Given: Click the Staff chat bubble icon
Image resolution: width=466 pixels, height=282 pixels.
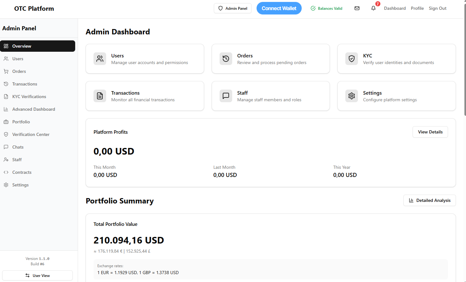Looking at the screenshot, I should coord(226,96).
